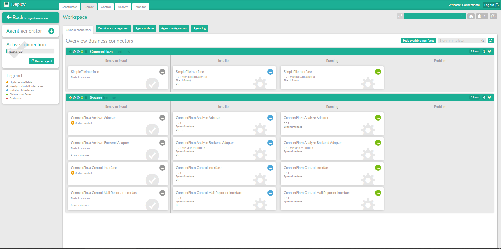
Task: Open the green environment dropdown in the Workspace header
Action: coord(435,16)
